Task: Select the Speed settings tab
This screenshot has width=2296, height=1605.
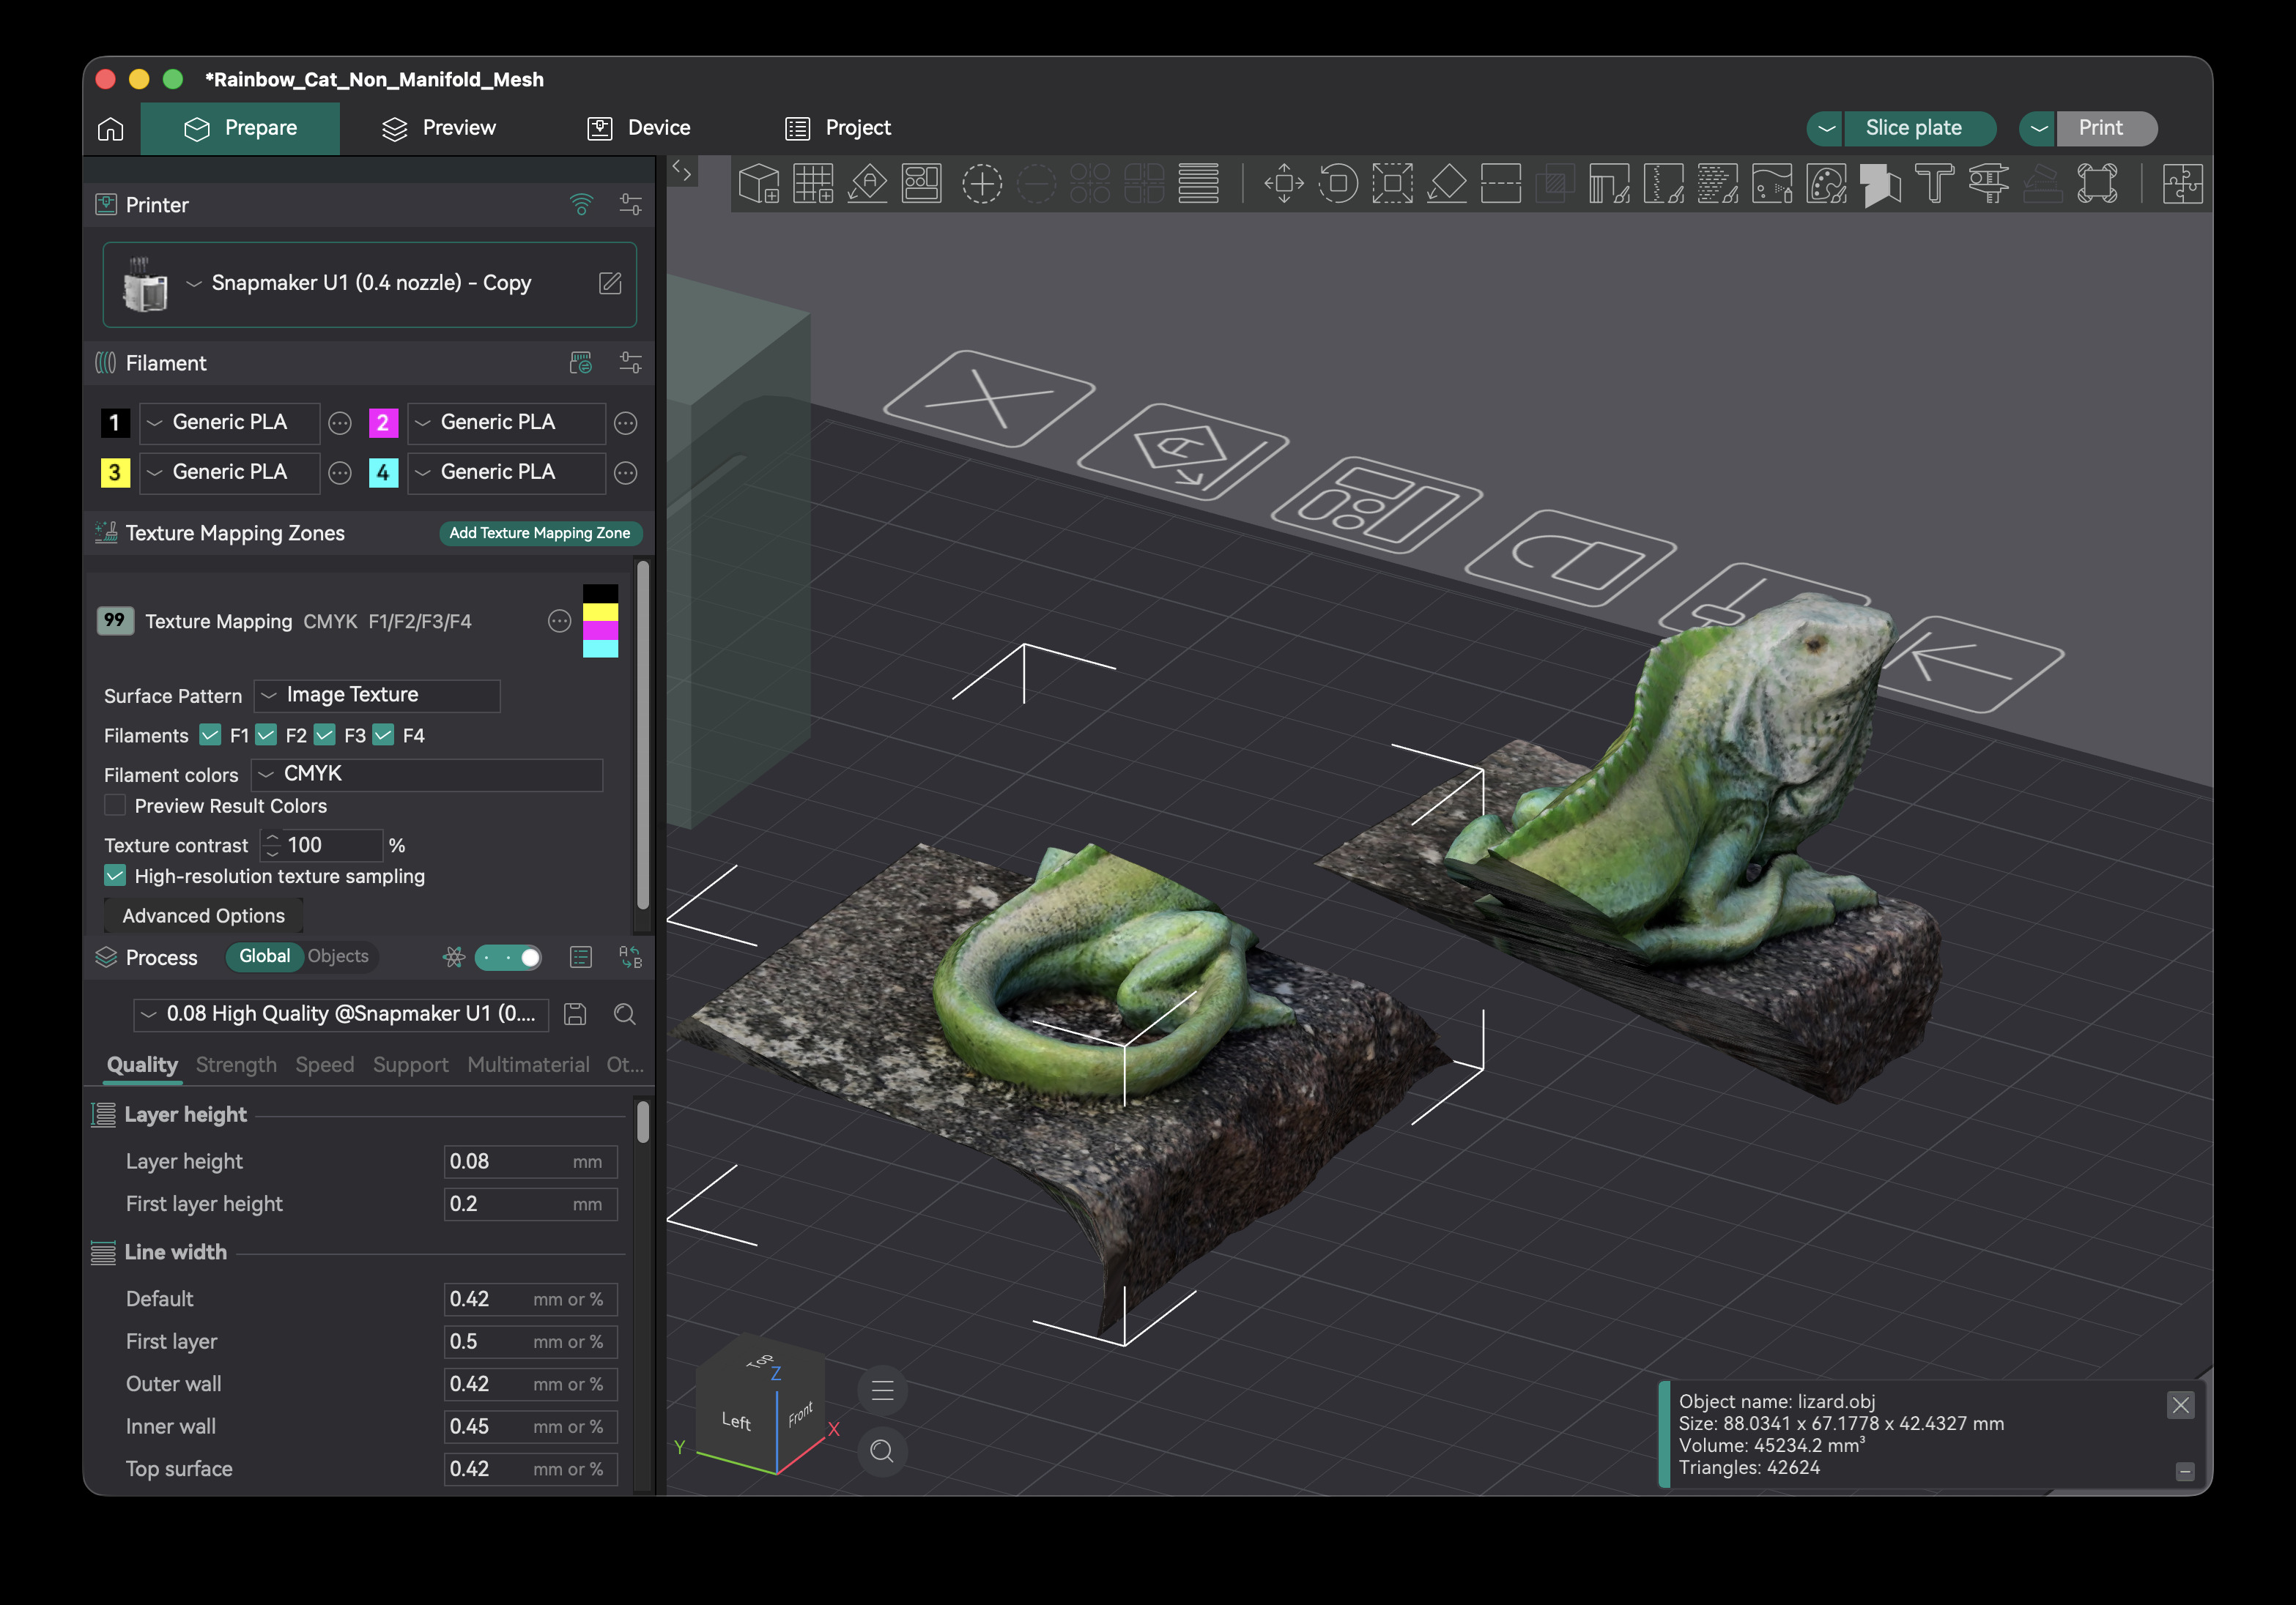Action: (325, 1065)
